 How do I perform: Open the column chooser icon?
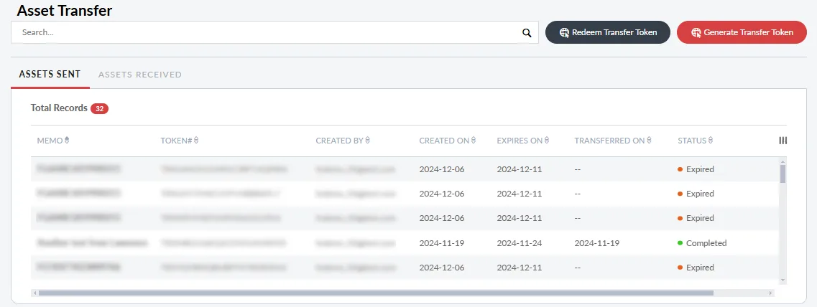click(x=783, y=141)
